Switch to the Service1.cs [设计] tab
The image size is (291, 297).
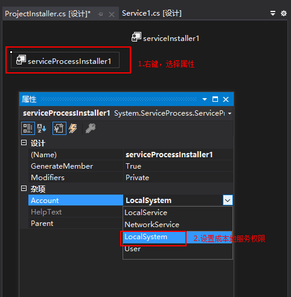pyautogui.click(x=152, y=13)
